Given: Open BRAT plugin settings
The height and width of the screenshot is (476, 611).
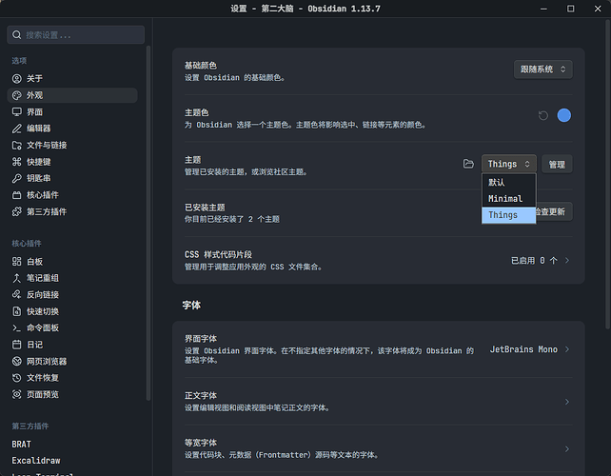Looking at the screenshot, I should (x=72, y=445).
